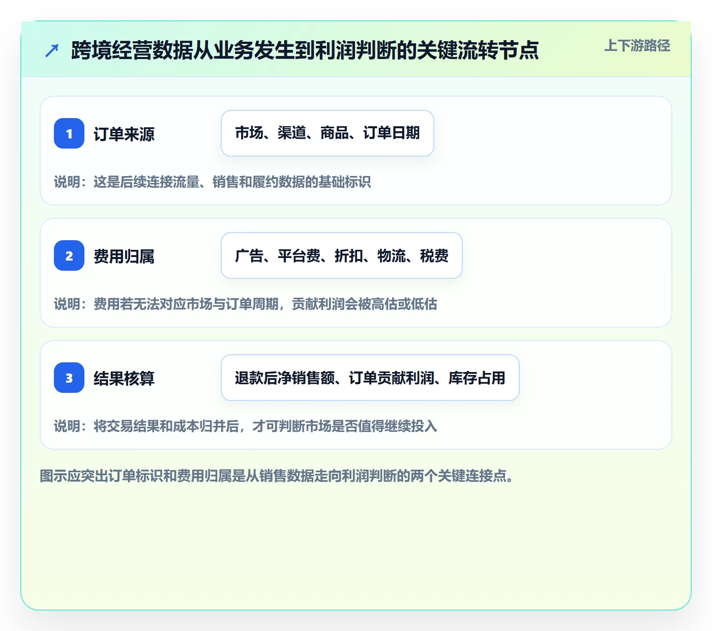Click the 退款后净销售额、订单贡献利润、库存占用 box
Screen dimensions: 712x631
(370, 378)
